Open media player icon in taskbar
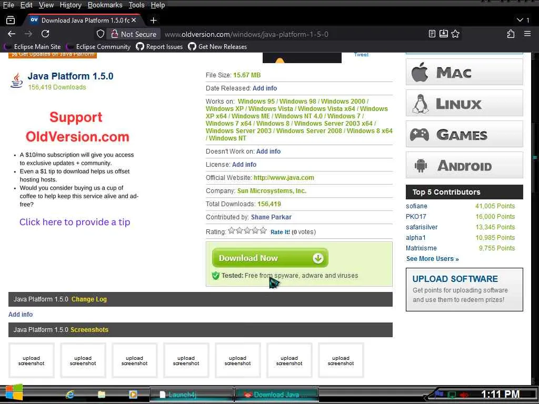This screenshot has height=404, width=539. pyautogui.click(x=133, y=395)
